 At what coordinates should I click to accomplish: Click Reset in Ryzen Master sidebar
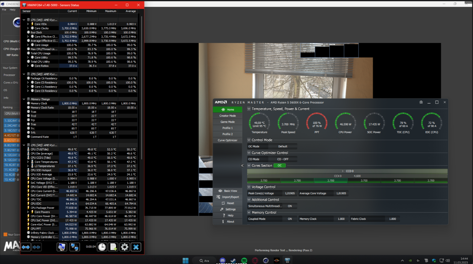click(228, 203)
